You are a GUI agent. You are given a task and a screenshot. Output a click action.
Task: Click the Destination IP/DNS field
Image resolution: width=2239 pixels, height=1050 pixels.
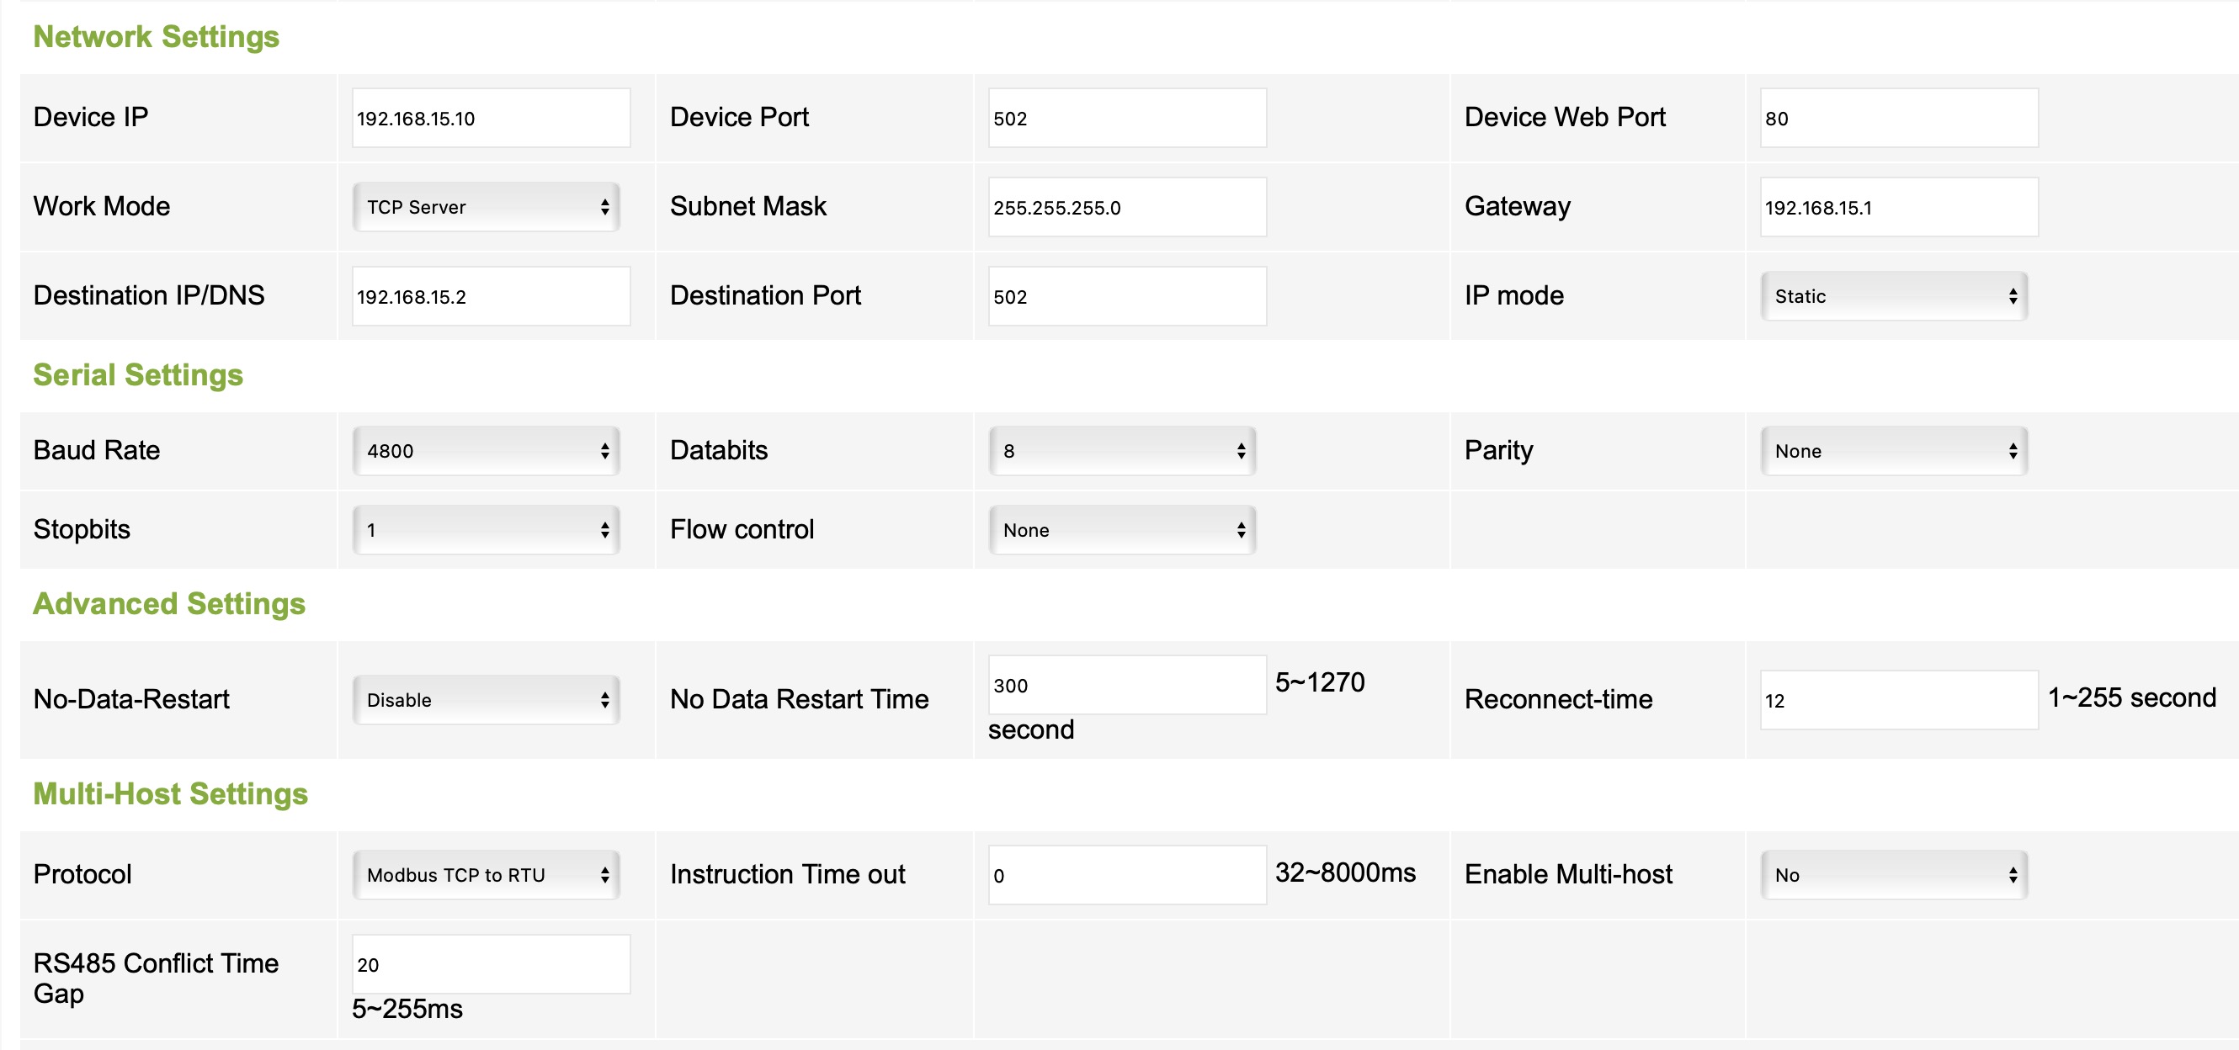(x=491, y=296)
